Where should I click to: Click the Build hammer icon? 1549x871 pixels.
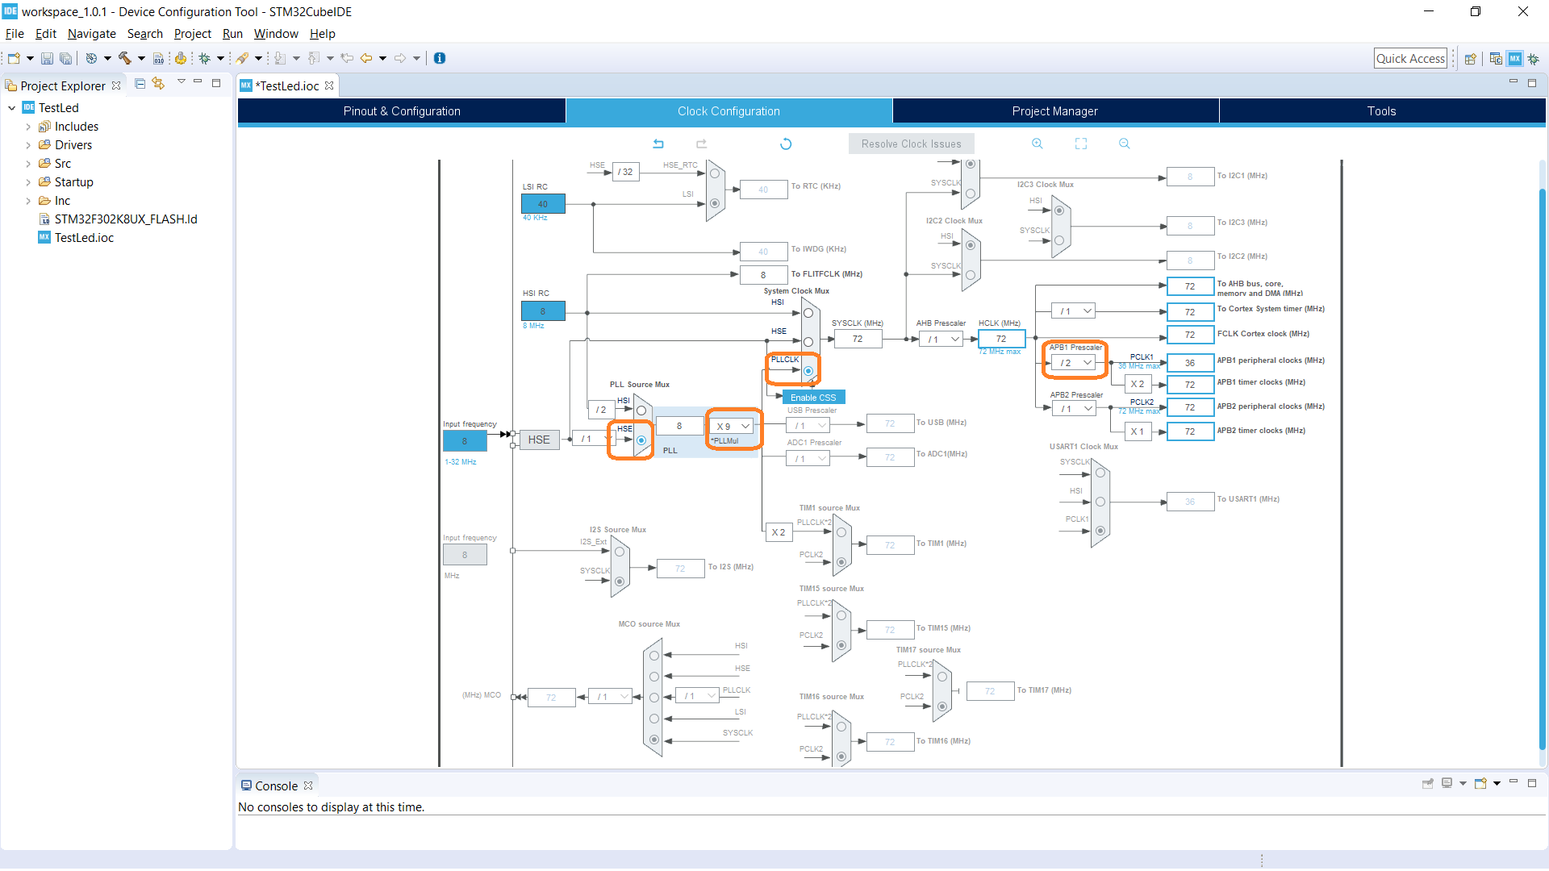click(125, 58)
